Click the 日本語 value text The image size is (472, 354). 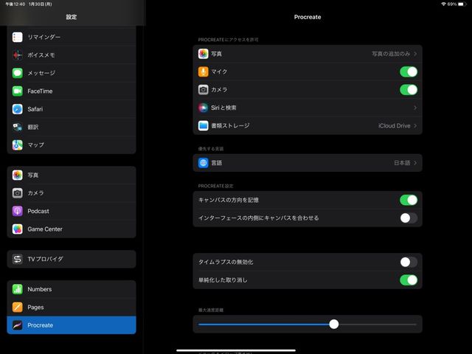pos(402,163)
